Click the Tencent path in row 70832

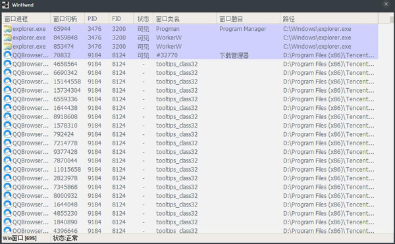[x=329, y=55]
